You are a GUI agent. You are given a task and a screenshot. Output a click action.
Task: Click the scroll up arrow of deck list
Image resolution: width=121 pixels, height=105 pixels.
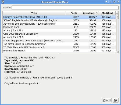pyautogui.click(x=117, y=12)
